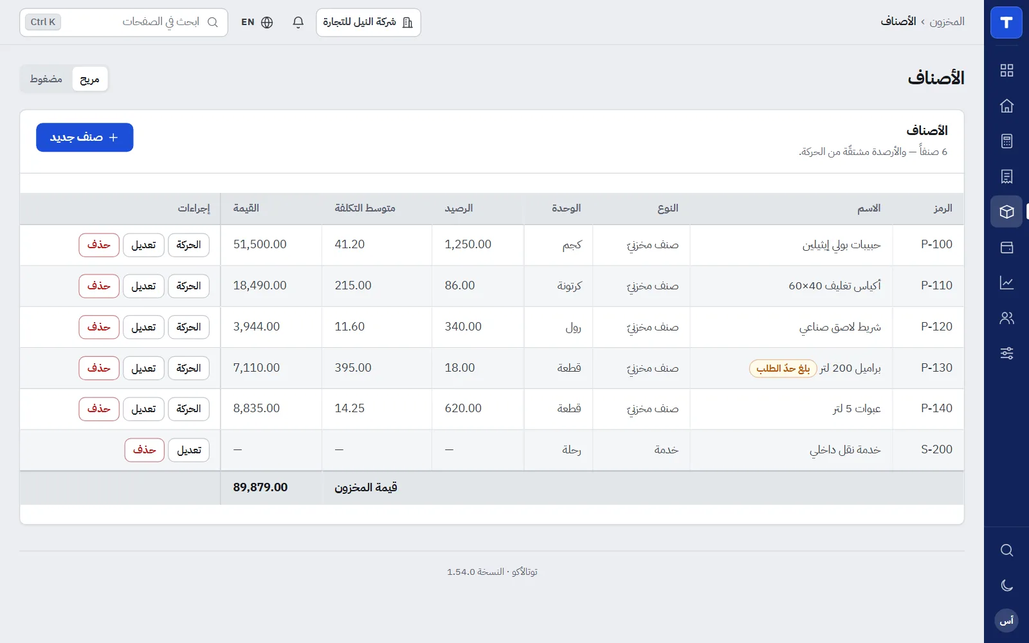Click صنف جديد to add an item
The width and height of the screenshot is (1029, 643).
(x=85, y=138)
